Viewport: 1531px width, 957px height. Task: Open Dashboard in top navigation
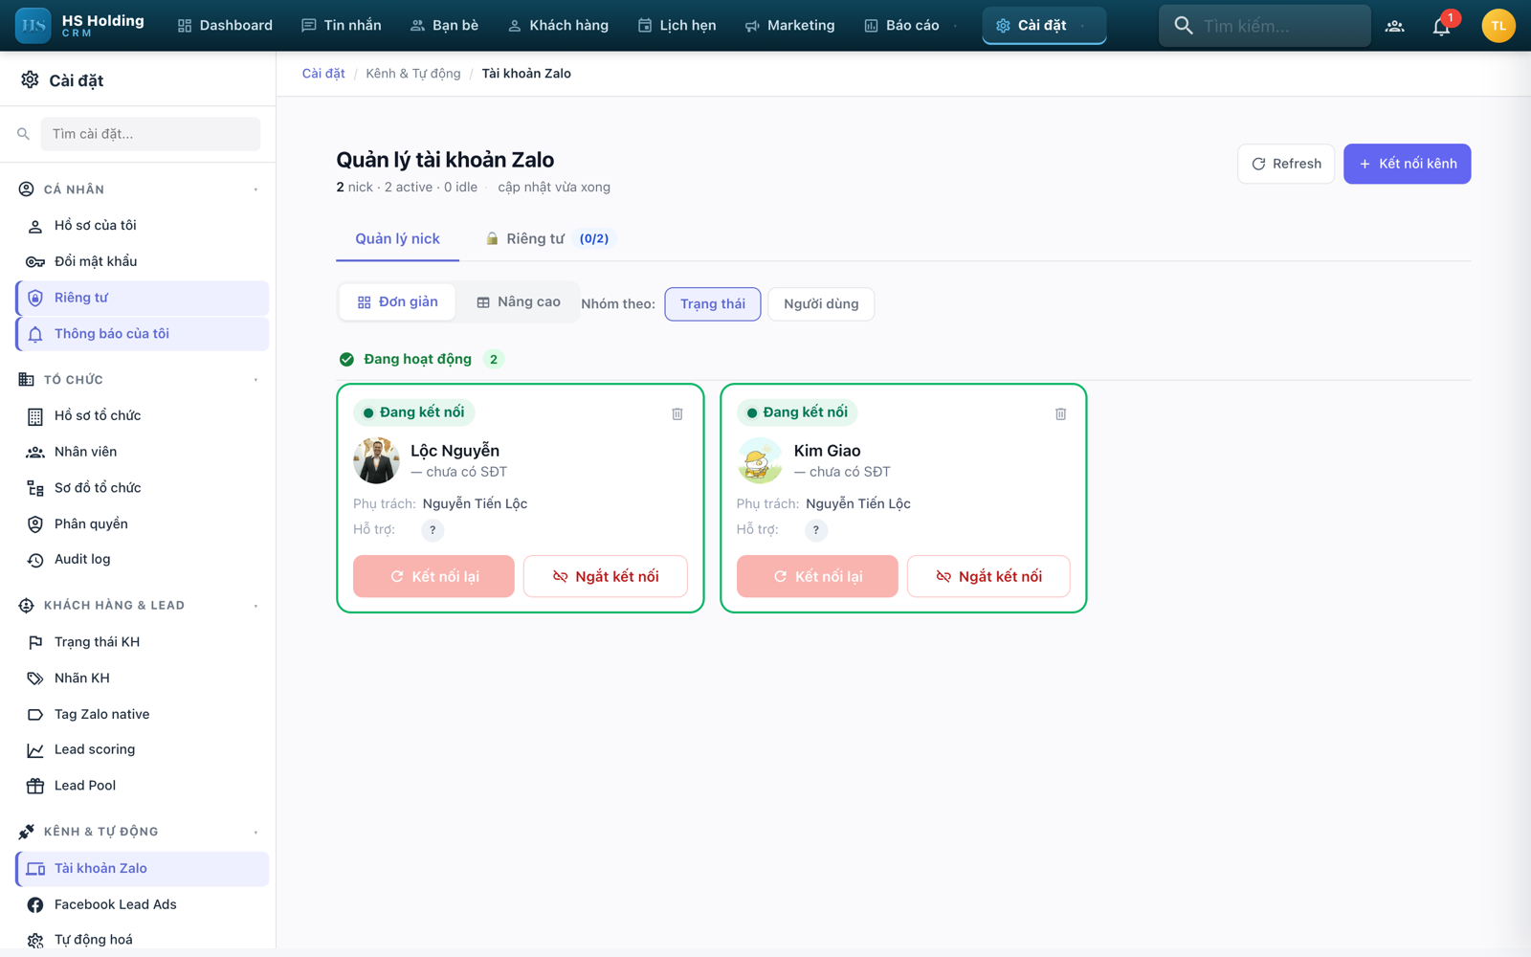225,26
